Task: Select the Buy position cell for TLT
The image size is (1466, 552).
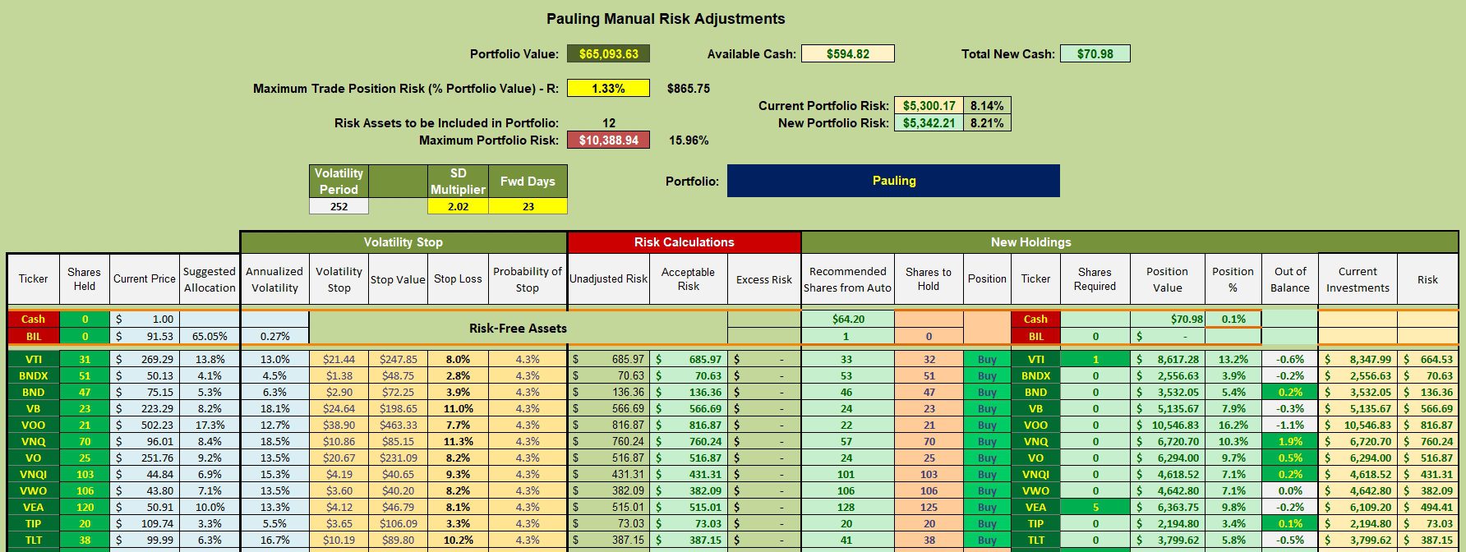Action: tap(987, 540)
